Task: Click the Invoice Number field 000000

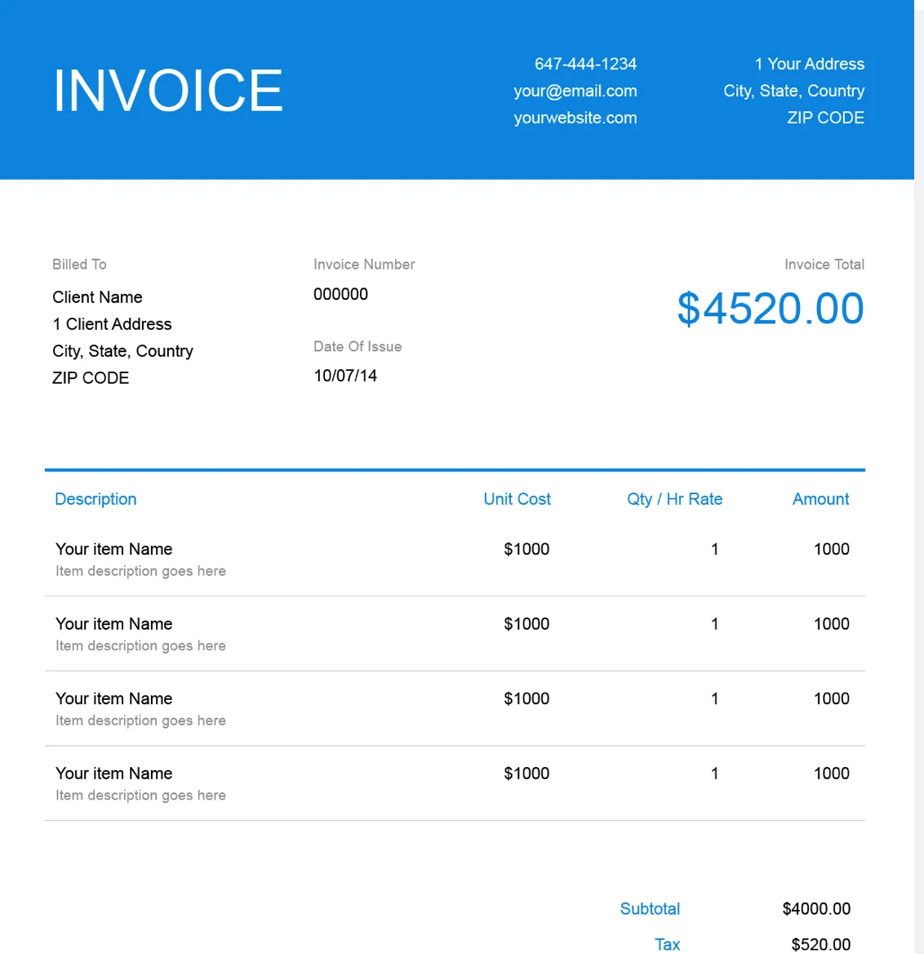Action: click(340, 294)
